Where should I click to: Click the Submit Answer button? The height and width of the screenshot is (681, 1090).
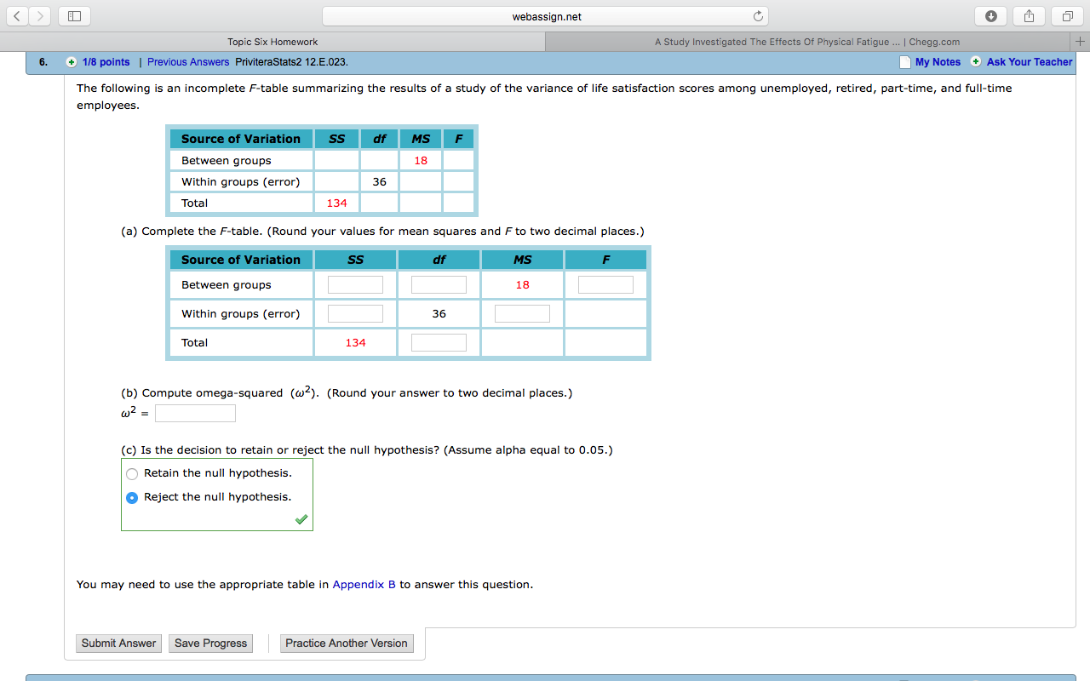(x=118, y=644)
